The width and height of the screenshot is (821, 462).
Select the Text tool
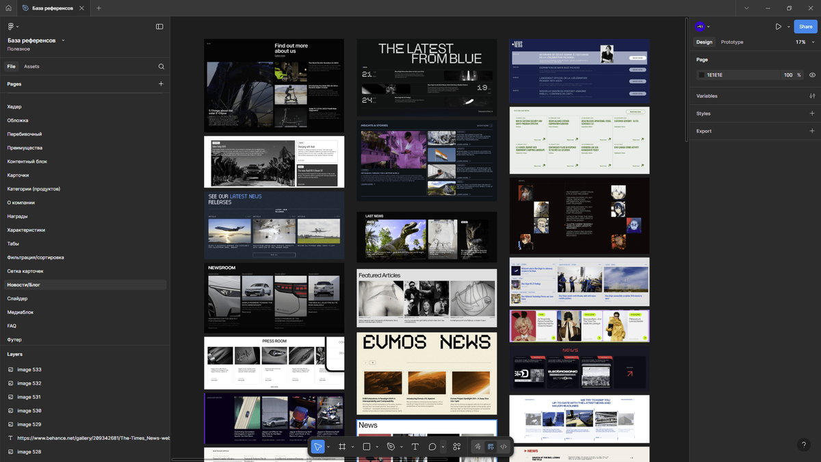(415, 446)
